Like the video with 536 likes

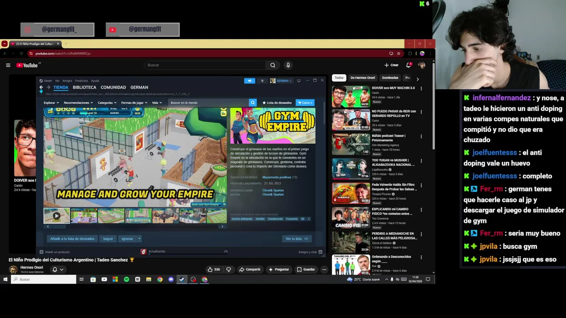point(214,269)
